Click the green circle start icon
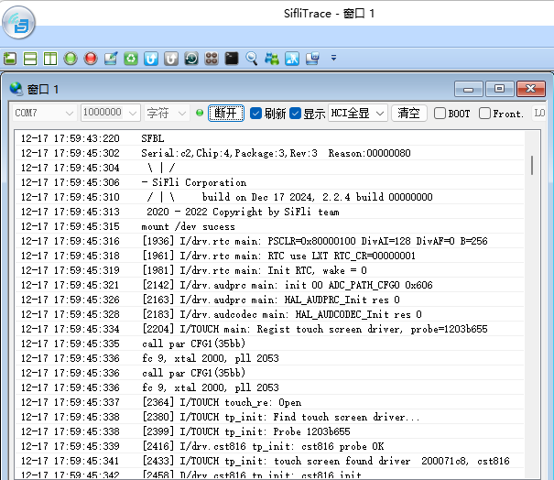The height and width of the screenshot is (480, 554). click(71, 59)
